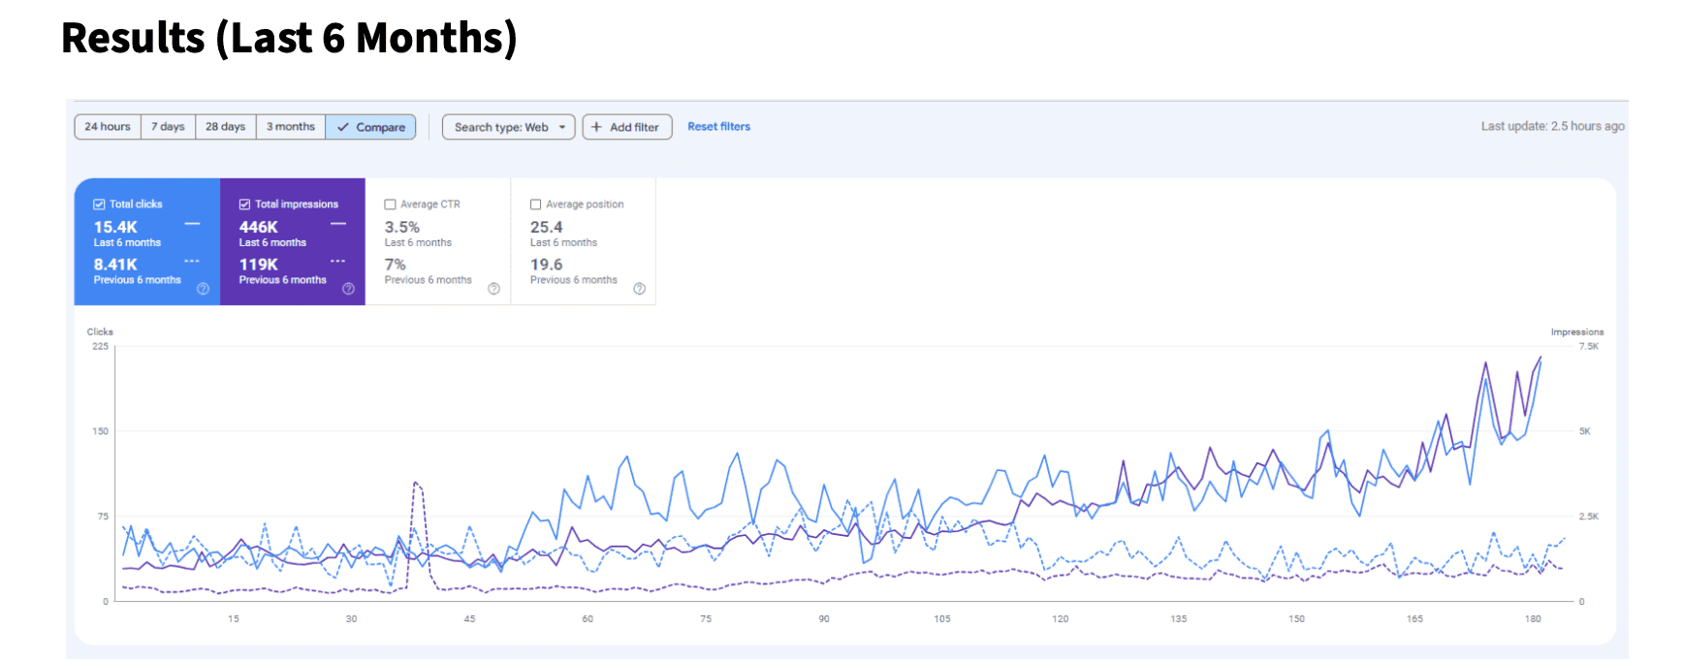Select the 3 months date range
Viewport: 1683px width, 661px height.
[290, 127]
